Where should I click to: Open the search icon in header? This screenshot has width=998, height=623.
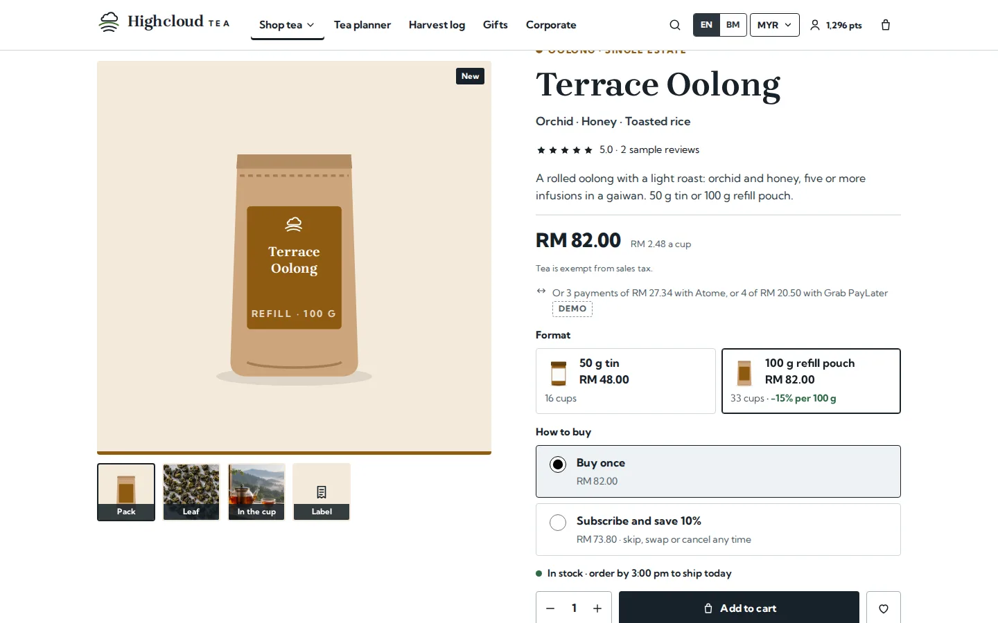click(x=674, y=25)
